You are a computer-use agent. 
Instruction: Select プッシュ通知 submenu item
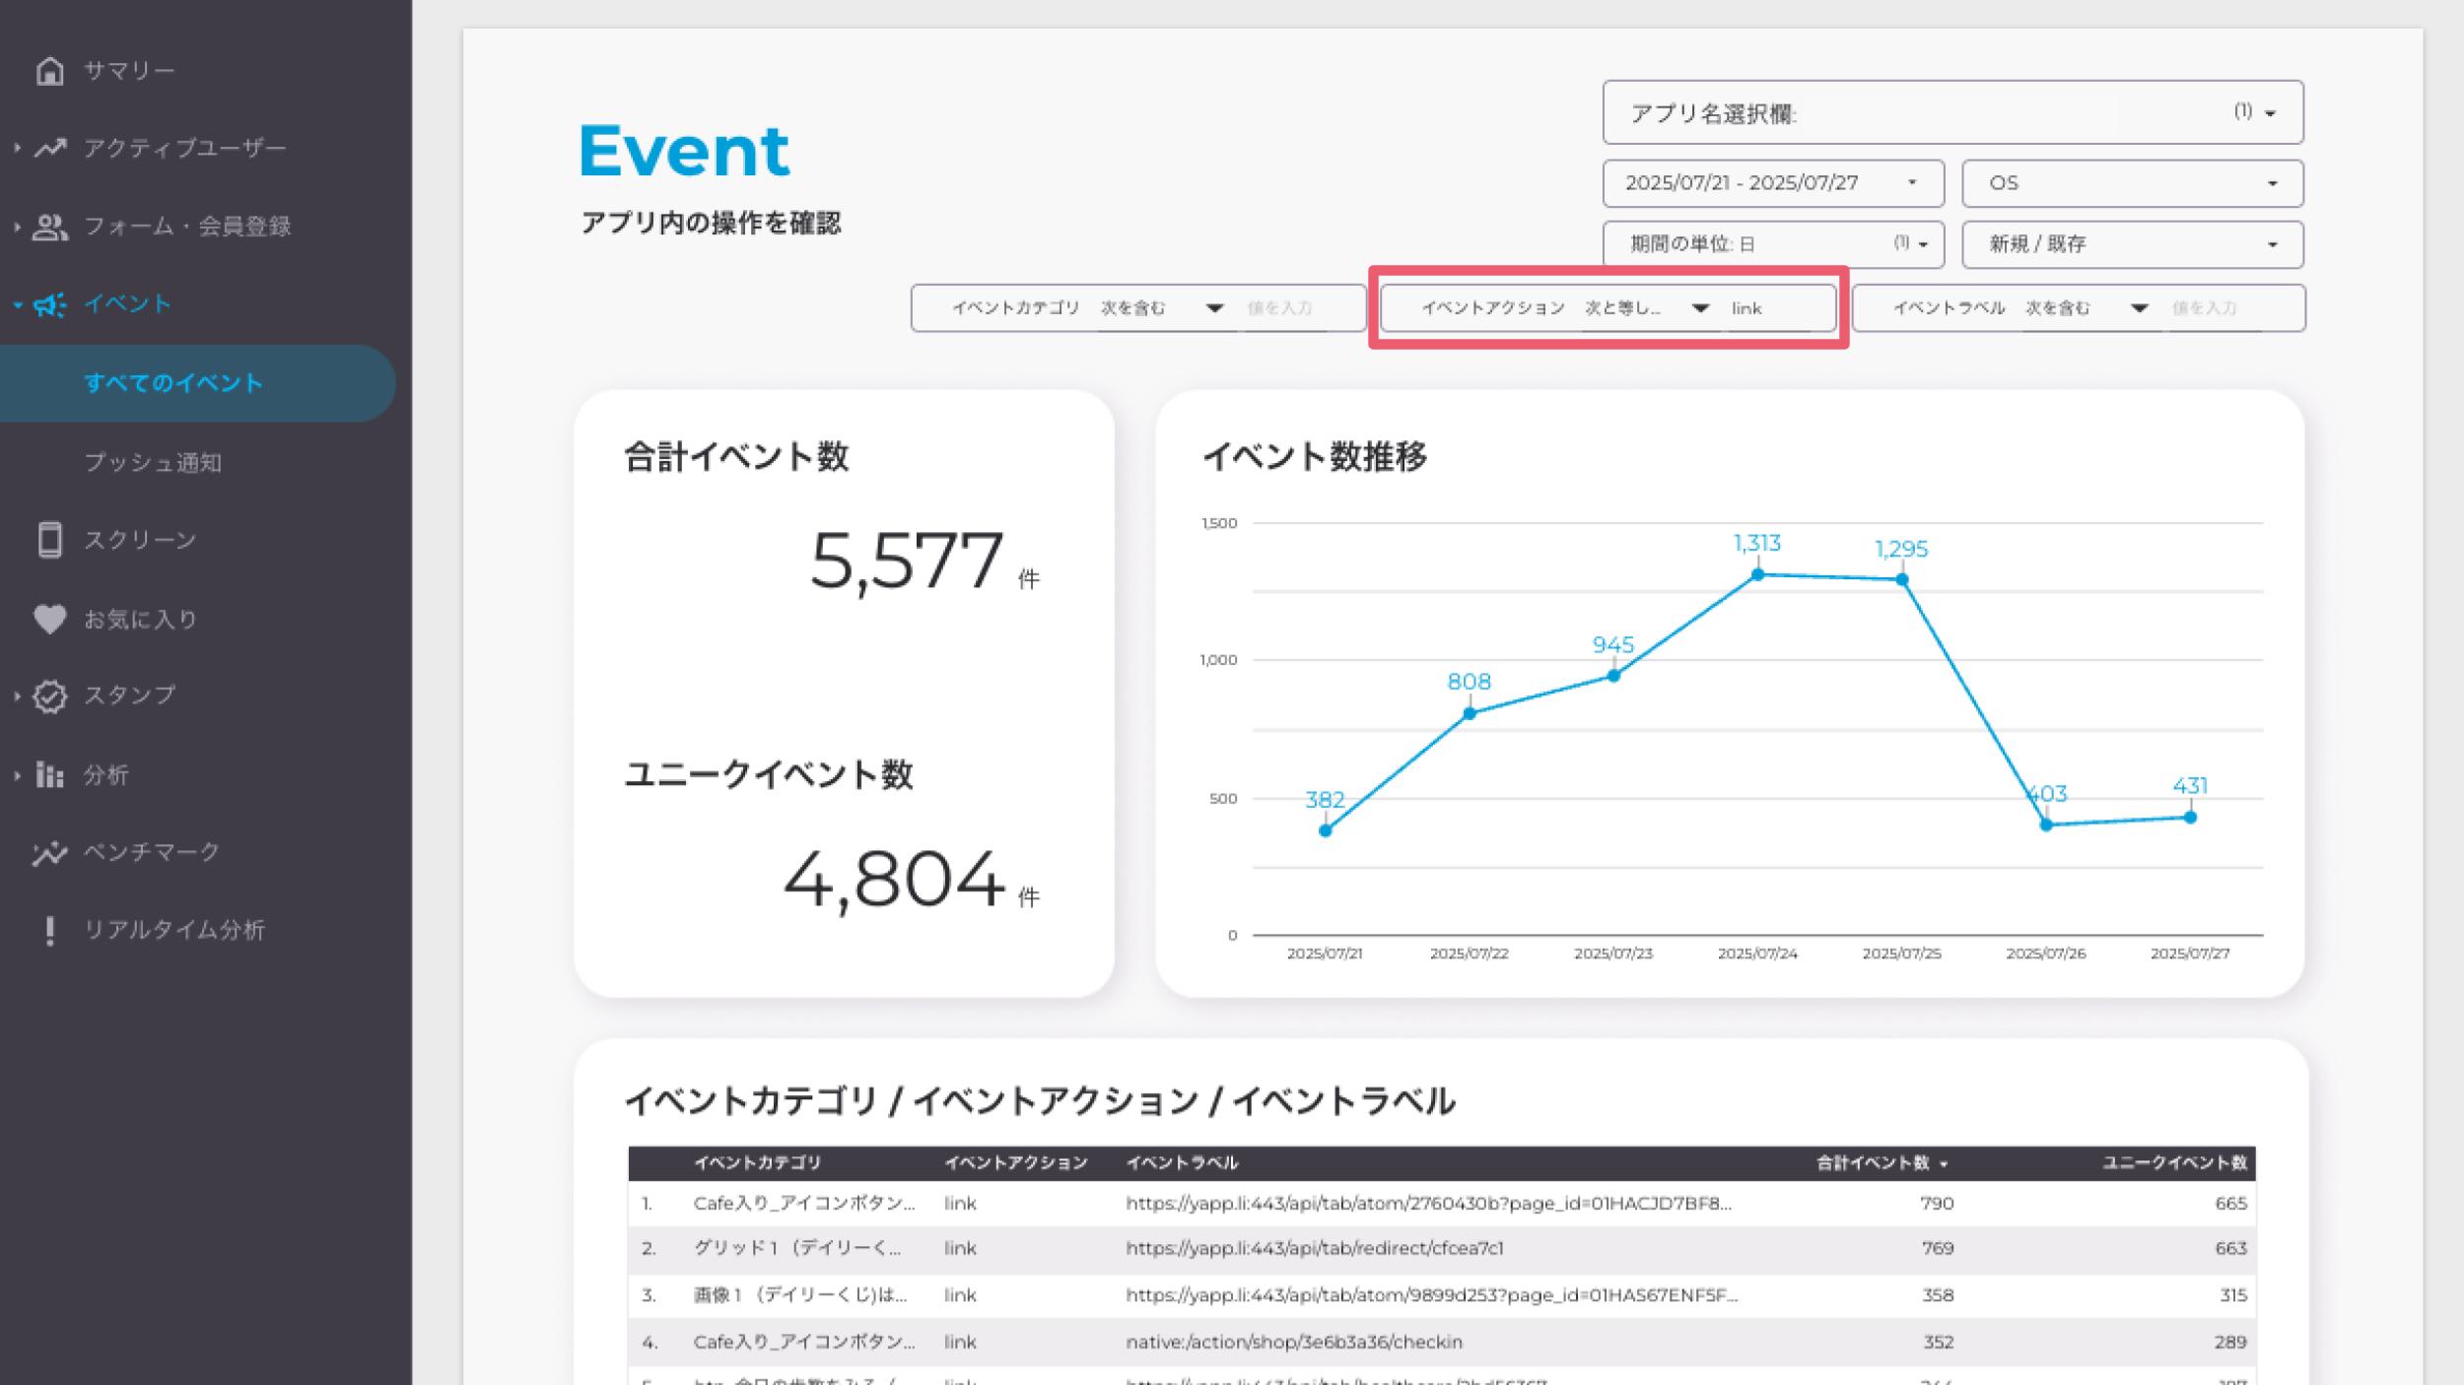pyautogui.click(x=153, y=462)
